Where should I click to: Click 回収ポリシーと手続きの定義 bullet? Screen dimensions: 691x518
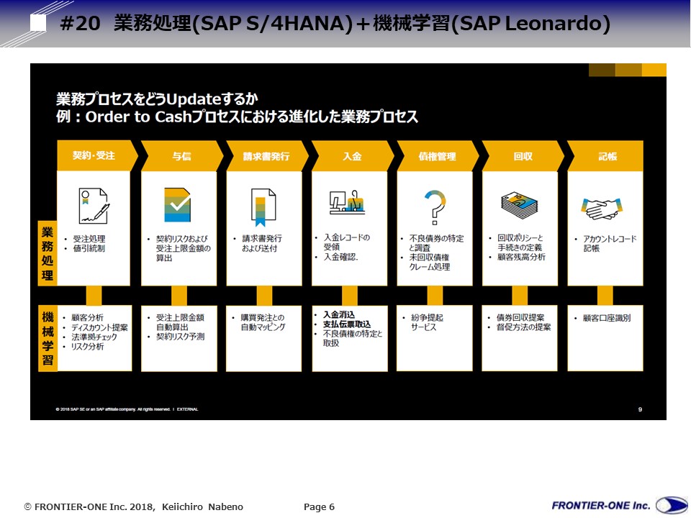click(x=520, y=242)
